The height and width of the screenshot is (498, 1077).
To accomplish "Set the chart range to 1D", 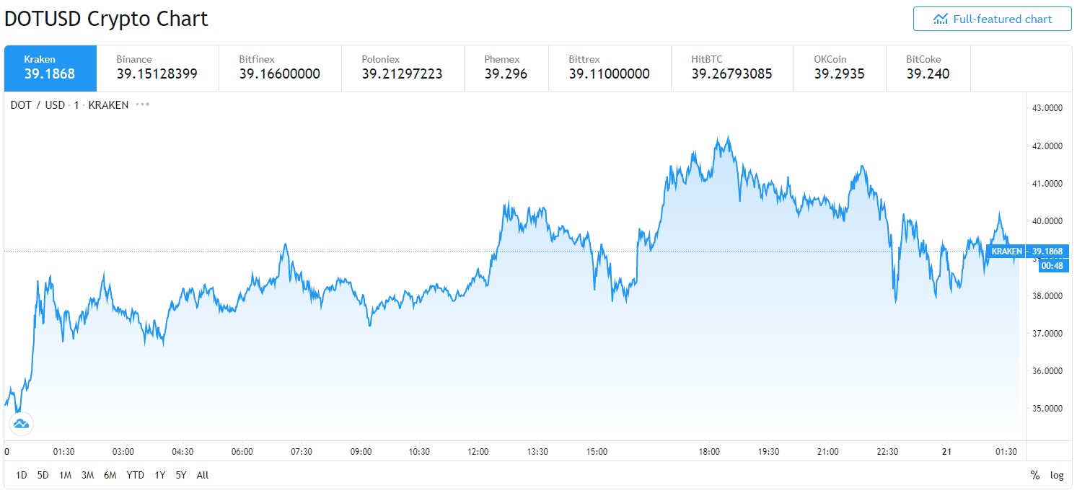I will 22,475.
